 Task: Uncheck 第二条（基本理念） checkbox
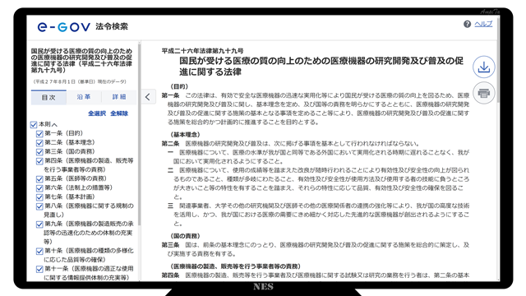point(39,143)
